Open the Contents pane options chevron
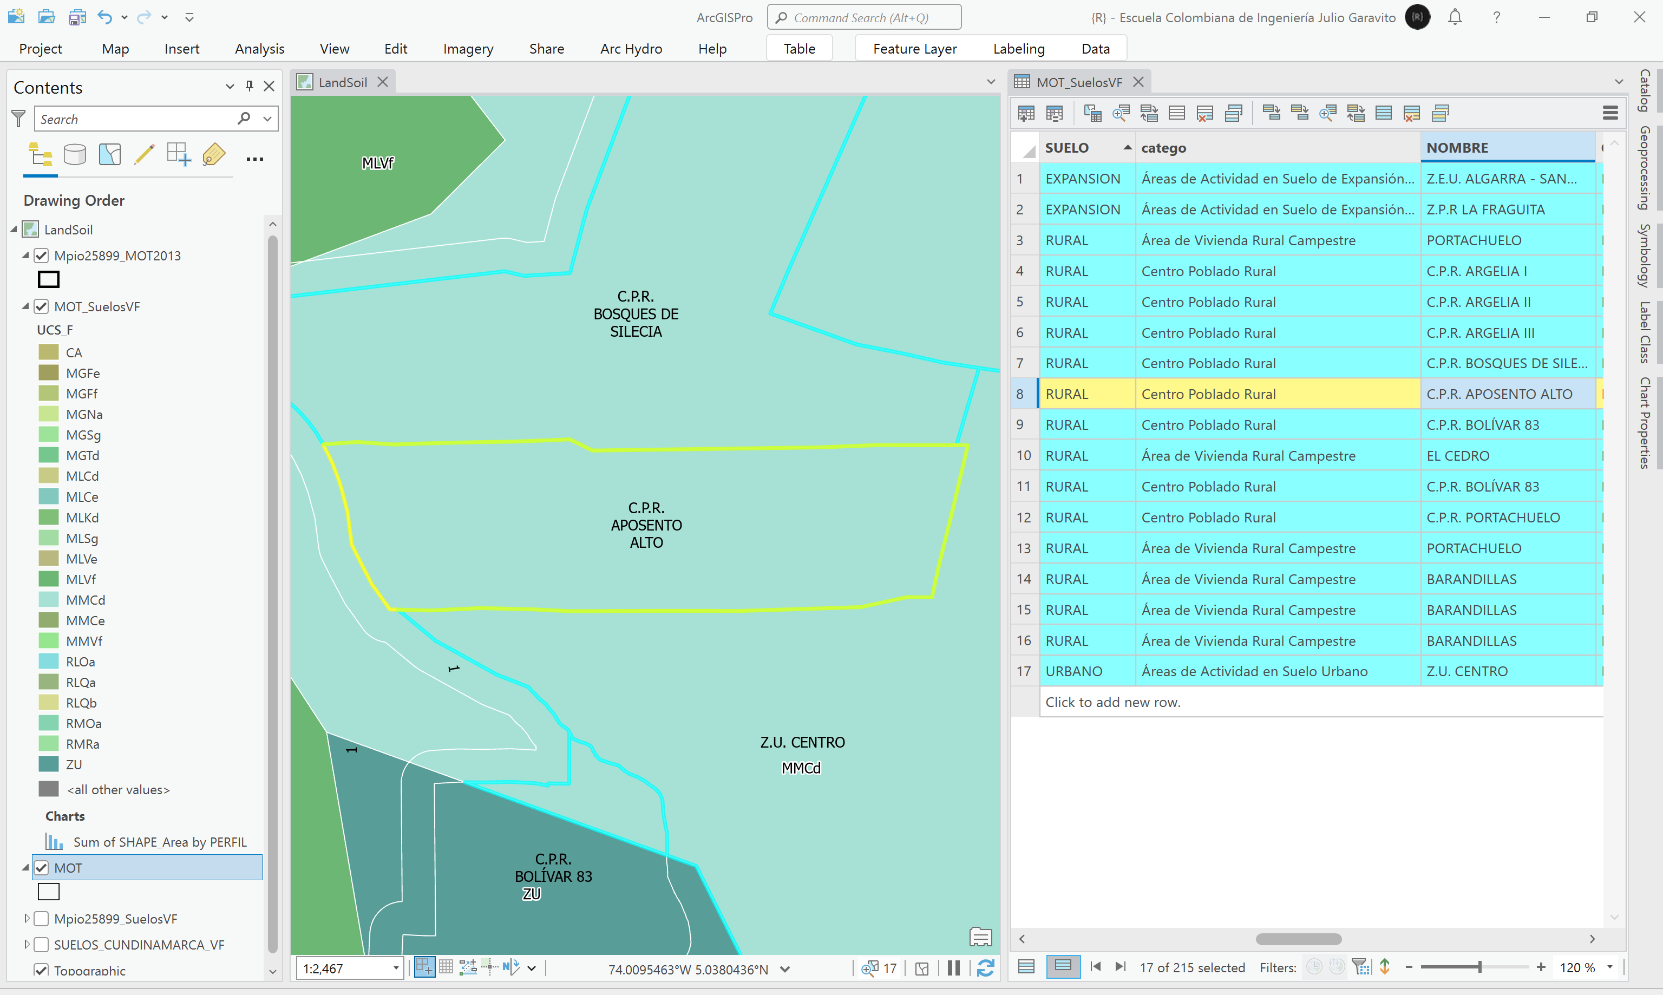The width and height of the screenshot is (1663, 995). [230, 86]
